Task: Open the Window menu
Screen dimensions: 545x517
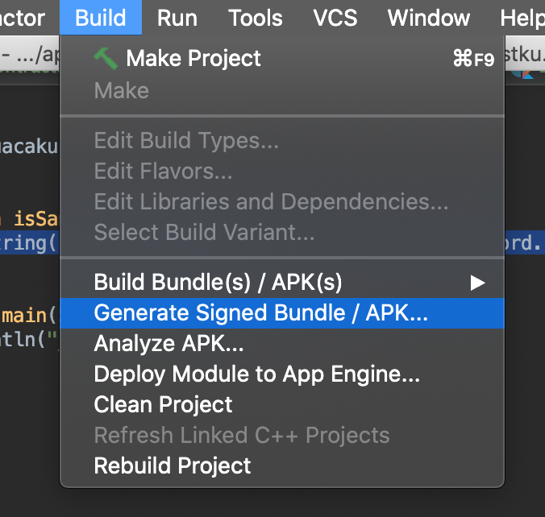Action: pos(429,17)
